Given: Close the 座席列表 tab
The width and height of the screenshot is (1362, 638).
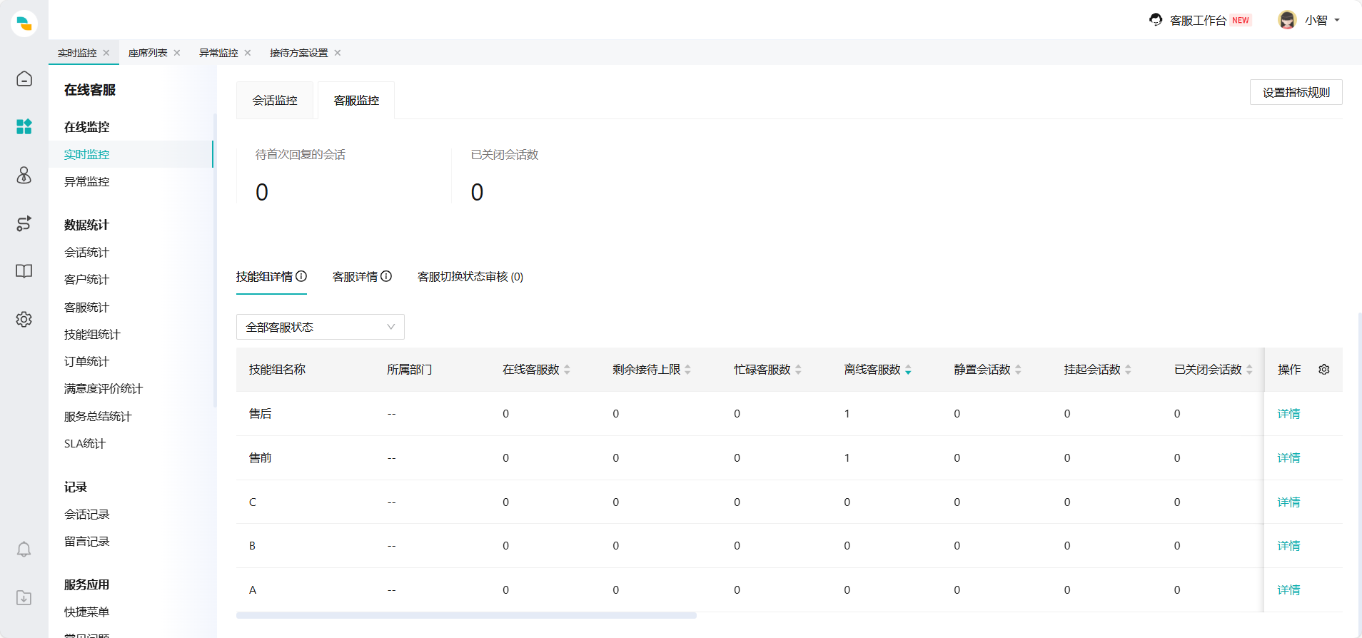Looking at the screenshot, I should 177,53.
